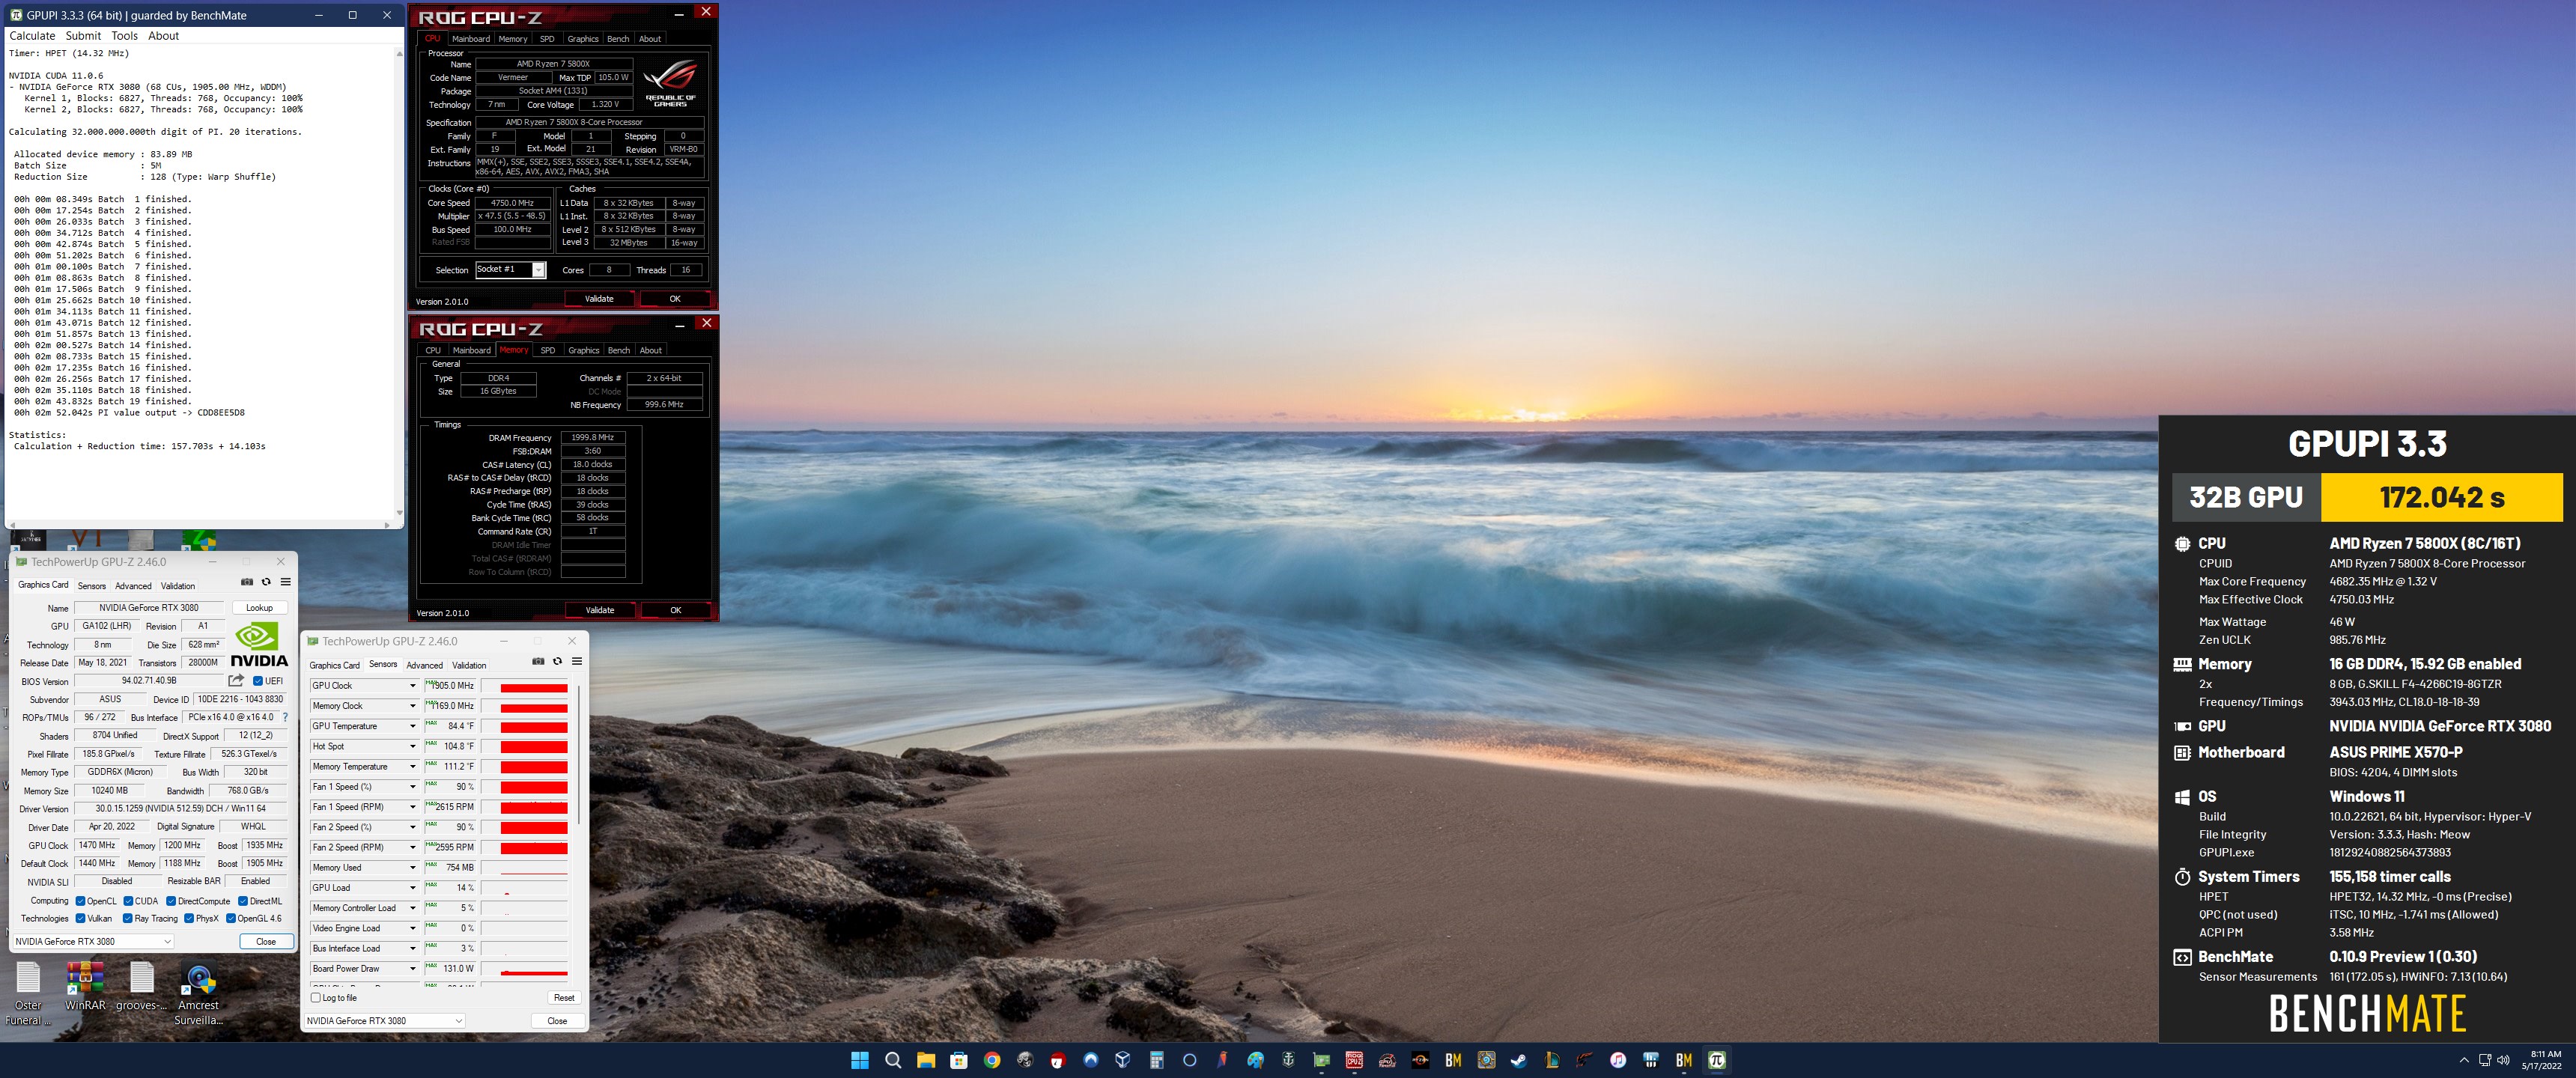Open the GPU Load sensor dropdown
Screen dimensions: 2576x1078
point(412,888)
